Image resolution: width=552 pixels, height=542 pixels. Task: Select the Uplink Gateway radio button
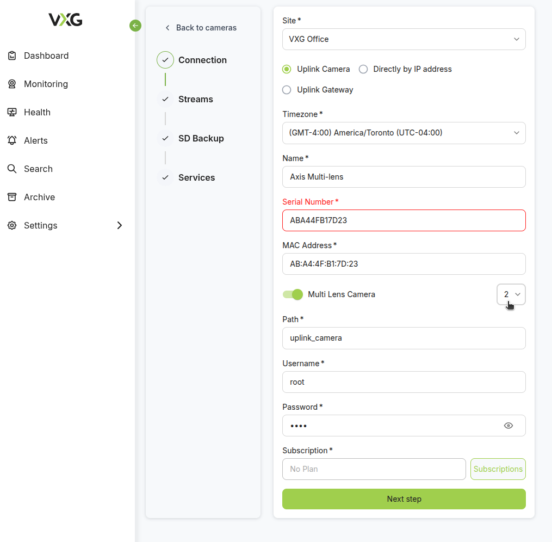[287, 90]
